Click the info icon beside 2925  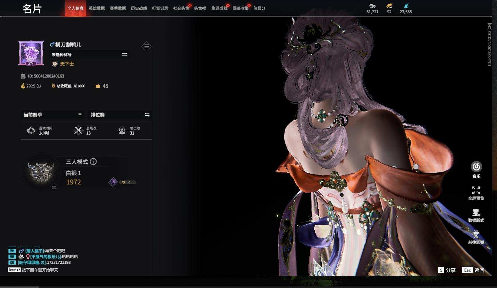[39, 86]
